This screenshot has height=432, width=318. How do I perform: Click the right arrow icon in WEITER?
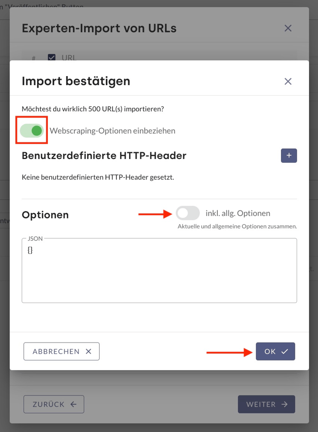(284, 404)
